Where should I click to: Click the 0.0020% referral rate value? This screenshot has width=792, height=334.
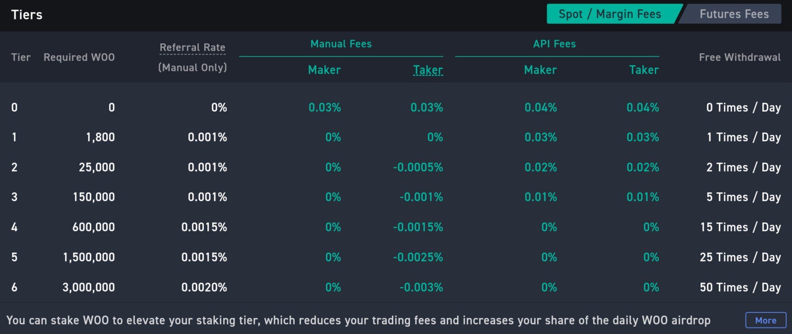[204, 287]
